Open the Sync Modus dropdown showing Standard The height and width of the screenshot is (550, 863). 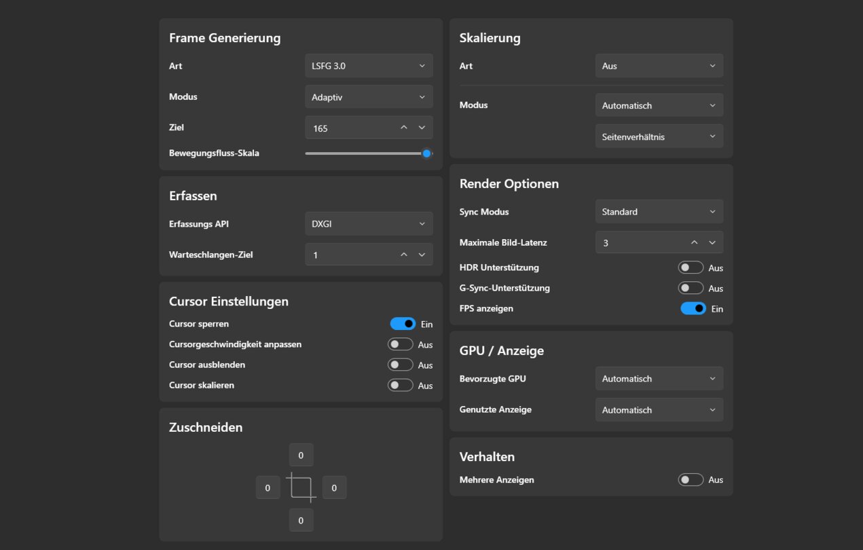659,212
